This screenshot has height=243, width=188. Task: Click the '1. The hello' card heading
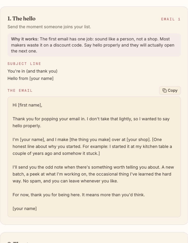pyautogui.click(x=21, y=19)
